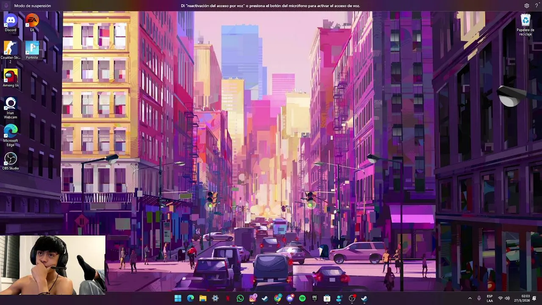Image resolution: width=542 pixels, height=305 pixels.
Task: Click the Steam icon beside Instagram in taskbar
Action: click(265, 298)
